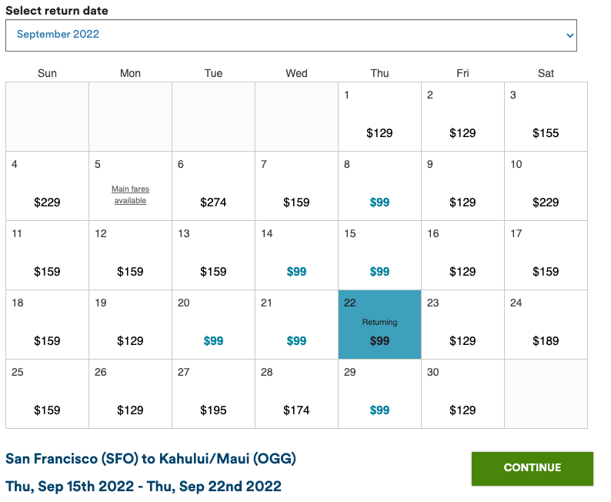
Task: Pick September 28 priced at $174
Action: tap(296, 394)
